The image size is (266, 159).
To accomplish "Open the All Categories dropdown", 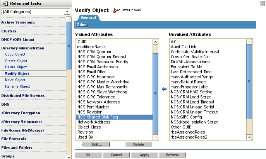I will tap(67, 12).
